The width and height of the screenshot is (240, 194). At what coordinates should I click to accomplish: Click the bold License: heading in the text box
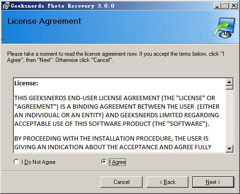(x=26, y=83)
